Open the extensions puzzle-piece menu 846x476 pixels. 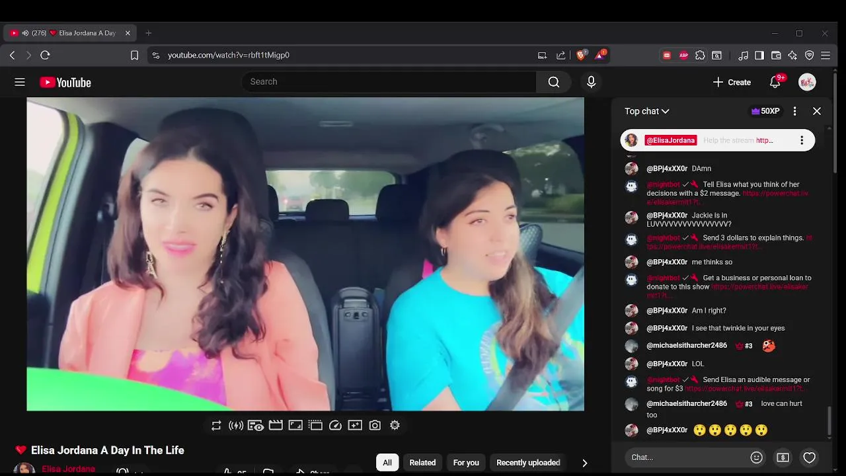(700, 56)
